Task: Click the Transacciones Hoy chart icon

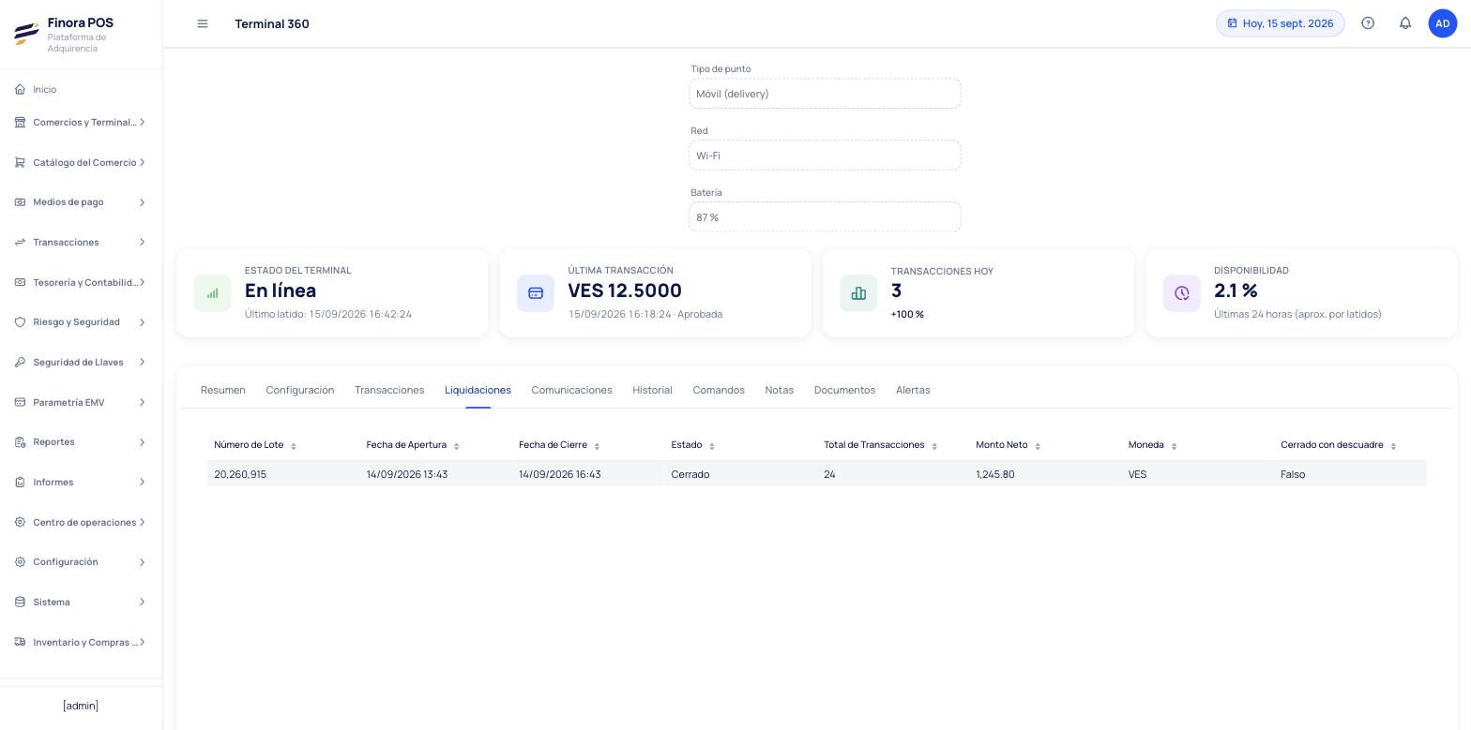Action: (858, 293)
